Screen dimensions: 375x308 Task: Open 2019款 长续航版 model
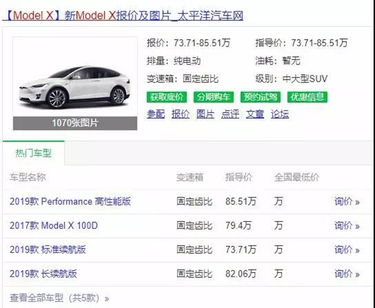(43, 274)
